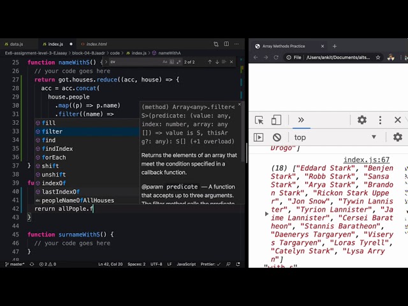The width and height of the screenshot is (408, 306).
Task: Open the index.js:67 source link
Action: coord(367,159)
